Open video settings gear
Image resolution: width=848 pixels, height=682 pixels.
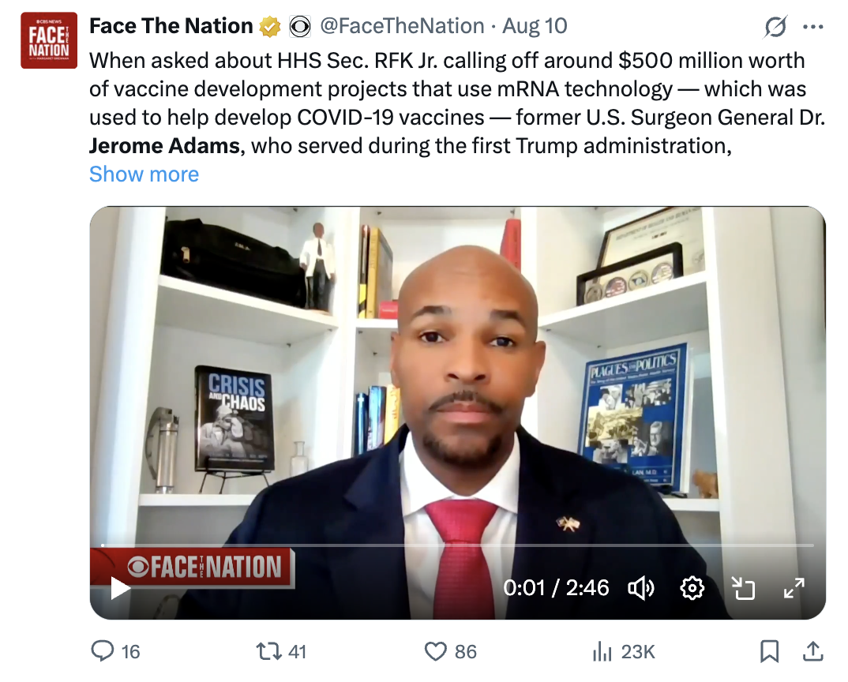click(x=692, y=588)
